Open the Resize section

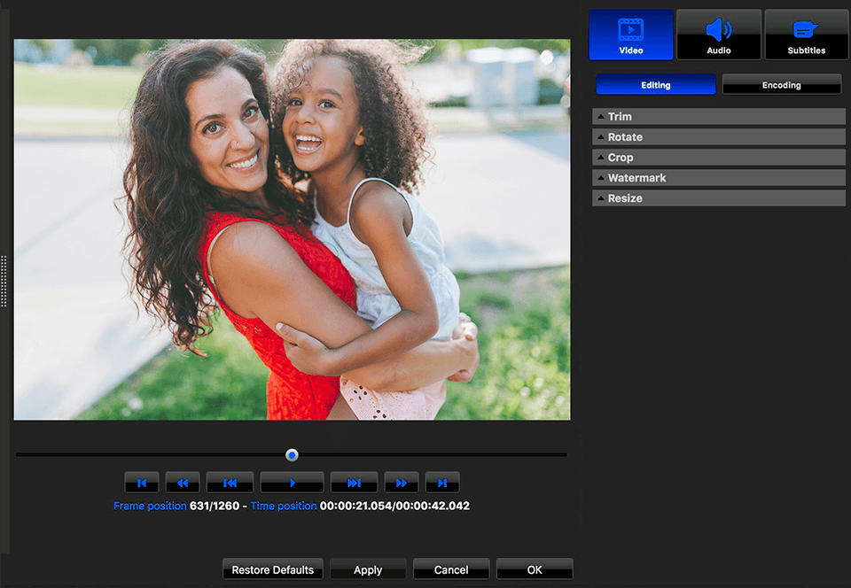coord(718,197)
